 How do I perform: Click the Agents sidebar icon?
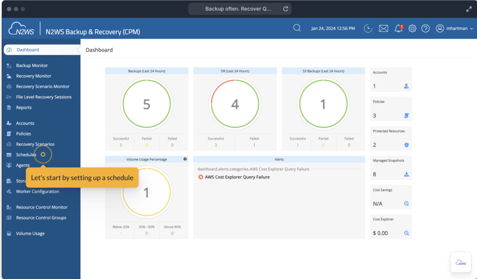(x=9, y=165)
